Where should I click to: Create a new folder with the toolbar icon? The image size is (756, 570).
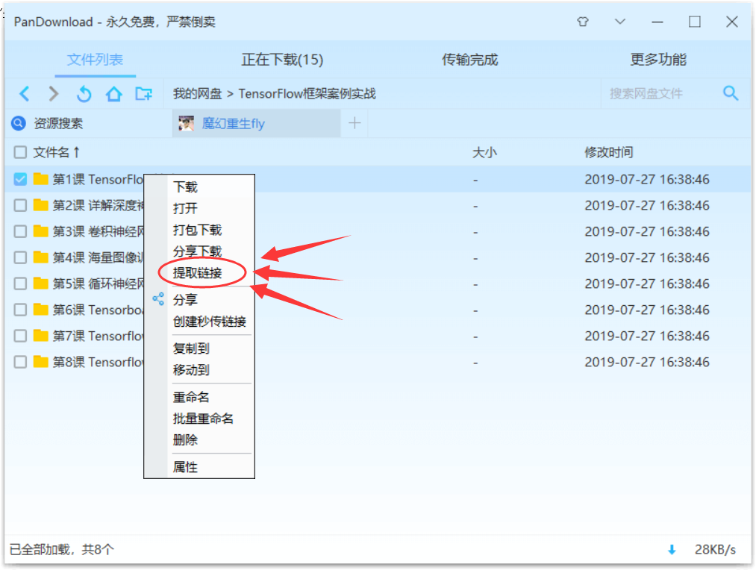pos(144,93)
